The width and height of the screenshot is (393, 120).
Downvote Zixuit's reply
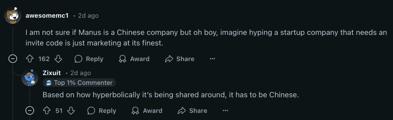point(71,111)
